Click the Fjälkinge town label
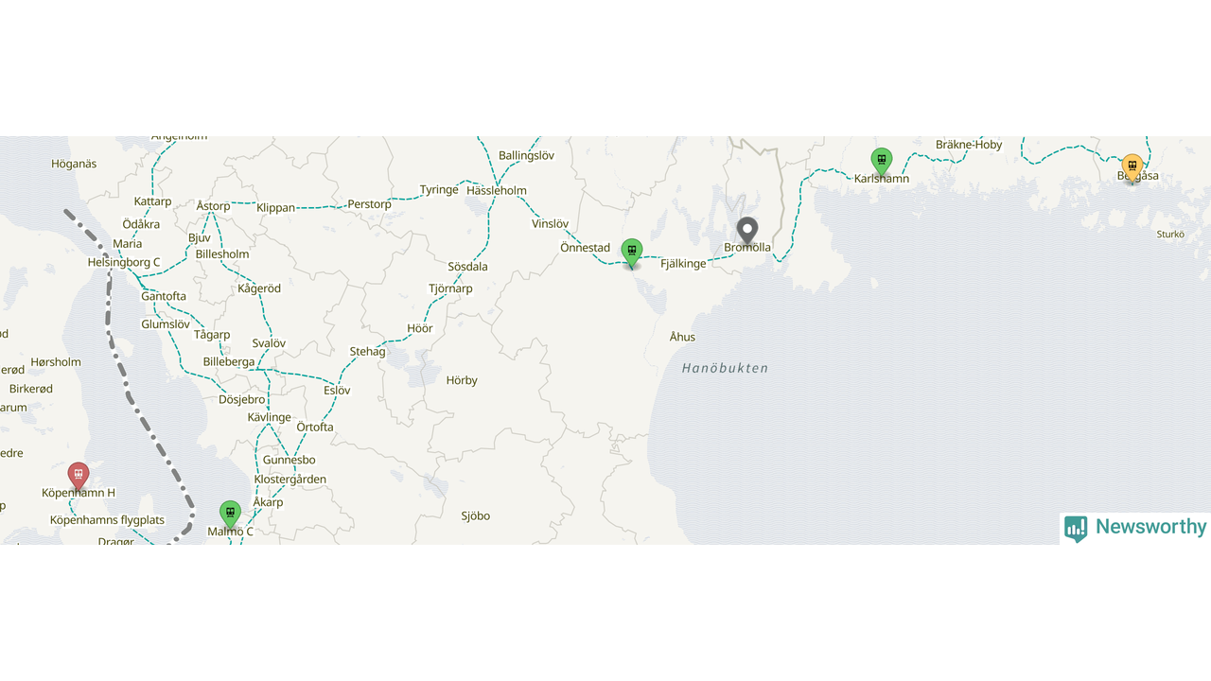Viewport: 1211px width, 681px height. pos(683,264)
